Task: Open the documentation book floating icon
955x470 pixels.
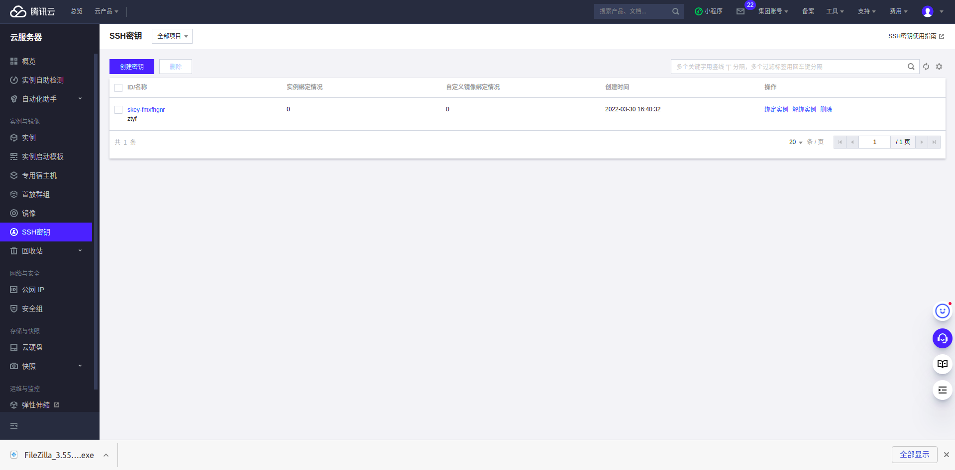Action: [943, 364]
